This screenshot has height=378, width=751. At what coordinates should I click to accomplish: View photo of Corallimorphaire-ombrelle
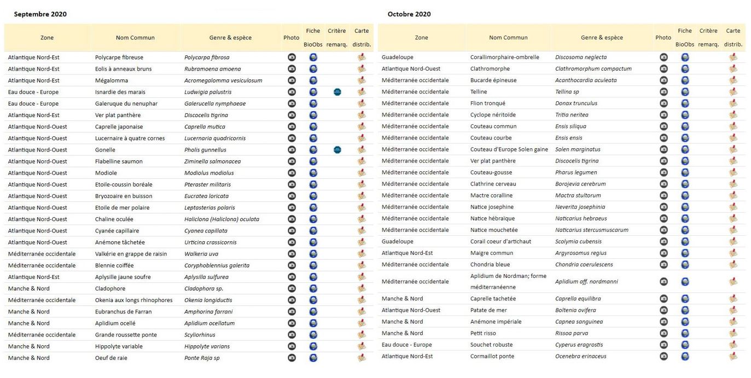663,57
